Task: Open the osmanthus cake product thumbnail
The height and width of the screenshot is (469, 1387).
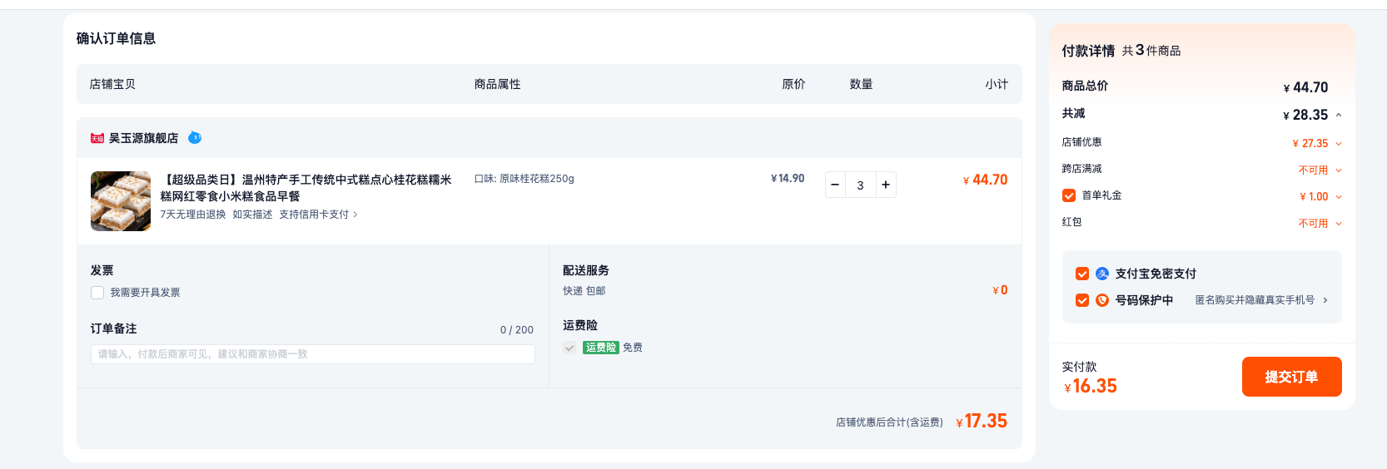Action: click(x=121, y=201)
